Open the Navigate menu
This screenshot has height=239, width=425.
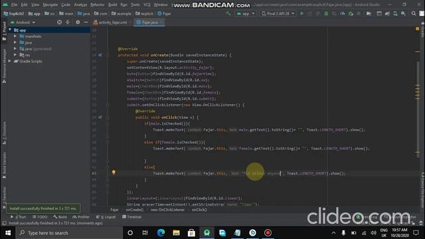(50, 5)
